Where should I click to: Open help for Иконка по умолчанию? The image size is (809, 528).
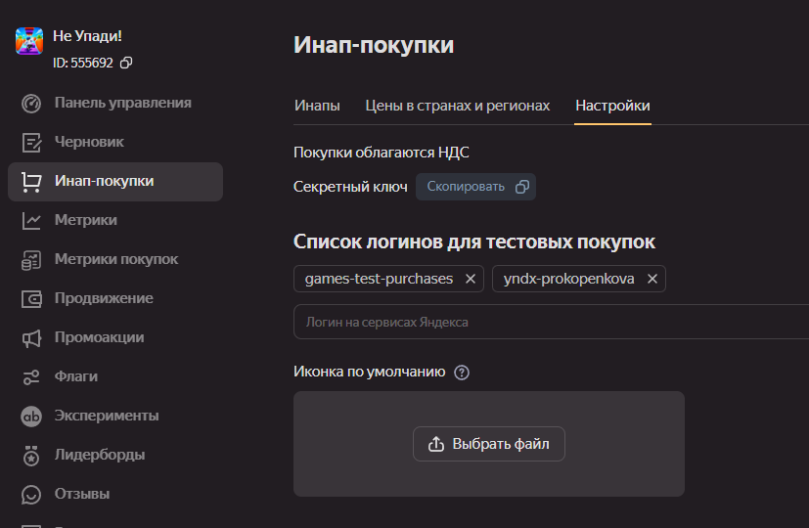click(x=462, y=373)
